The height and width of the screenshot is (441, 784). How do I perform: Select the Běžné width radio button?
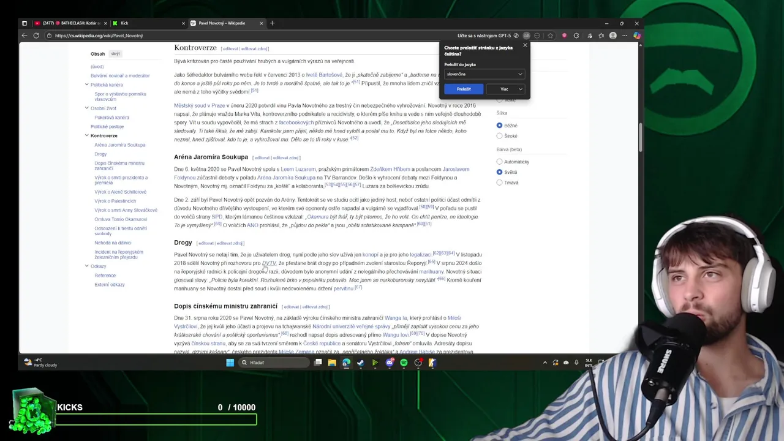[499, 126]
